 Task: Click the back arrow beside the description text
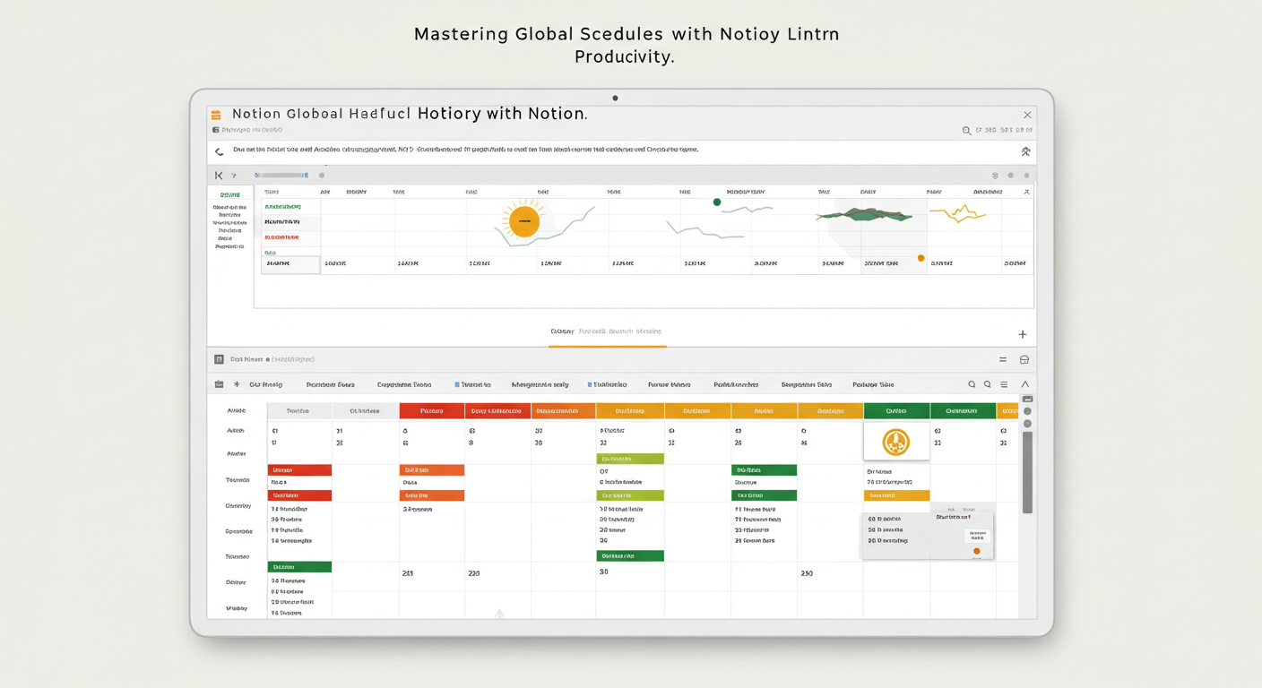(x=219, y=152)
